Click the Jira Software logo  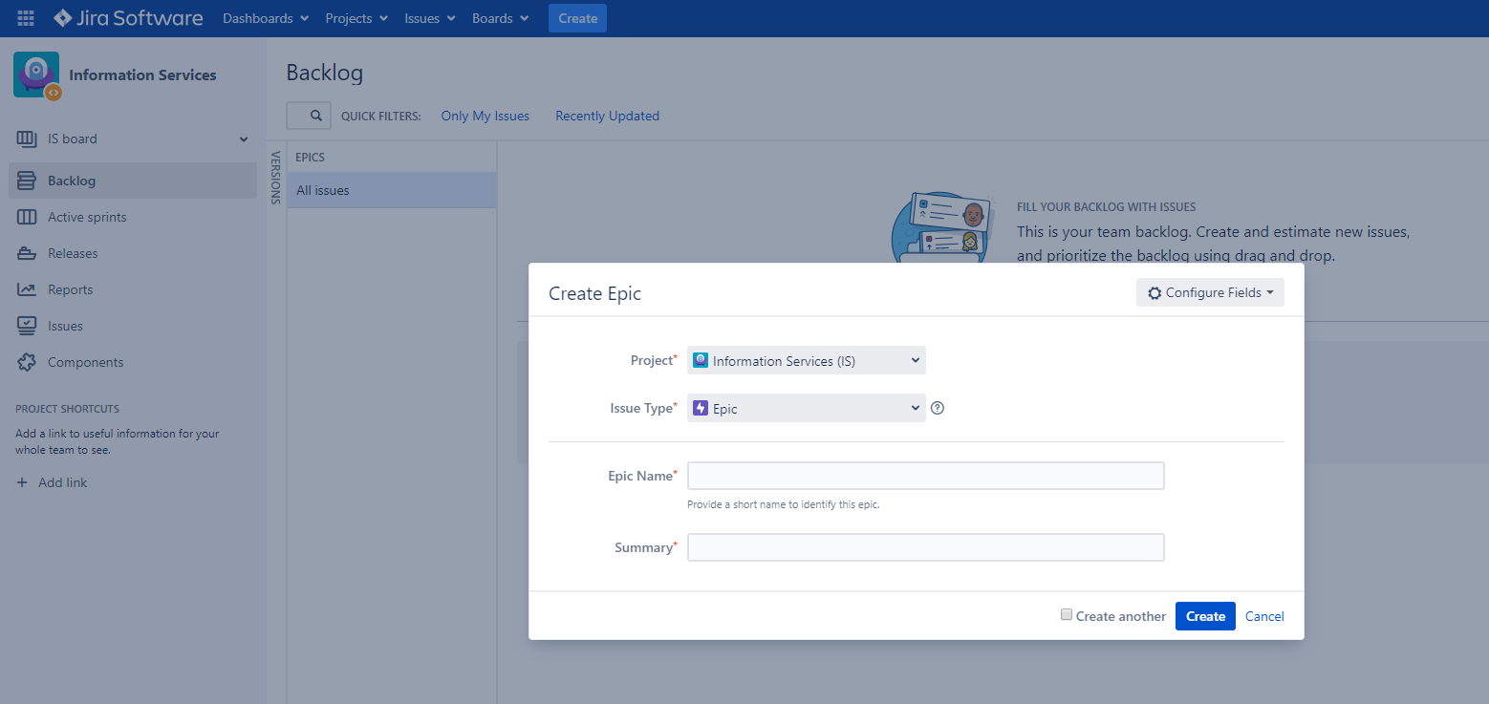128,18
